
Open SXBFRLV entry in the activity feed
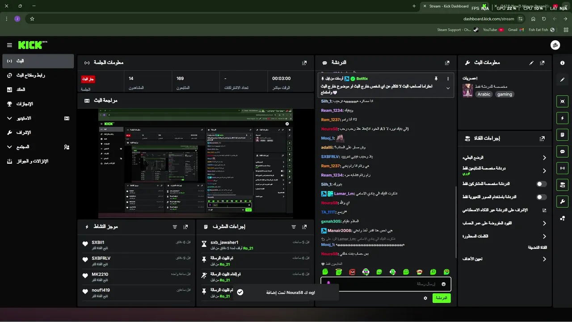point(136,261)
